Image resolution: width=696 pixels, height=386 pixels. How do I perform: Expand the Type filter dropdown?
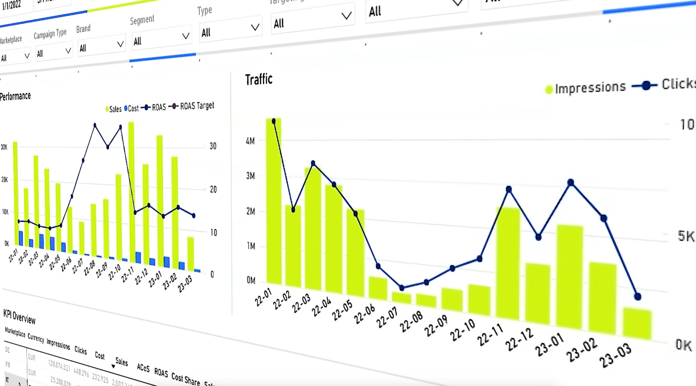(x=230, y=30)
